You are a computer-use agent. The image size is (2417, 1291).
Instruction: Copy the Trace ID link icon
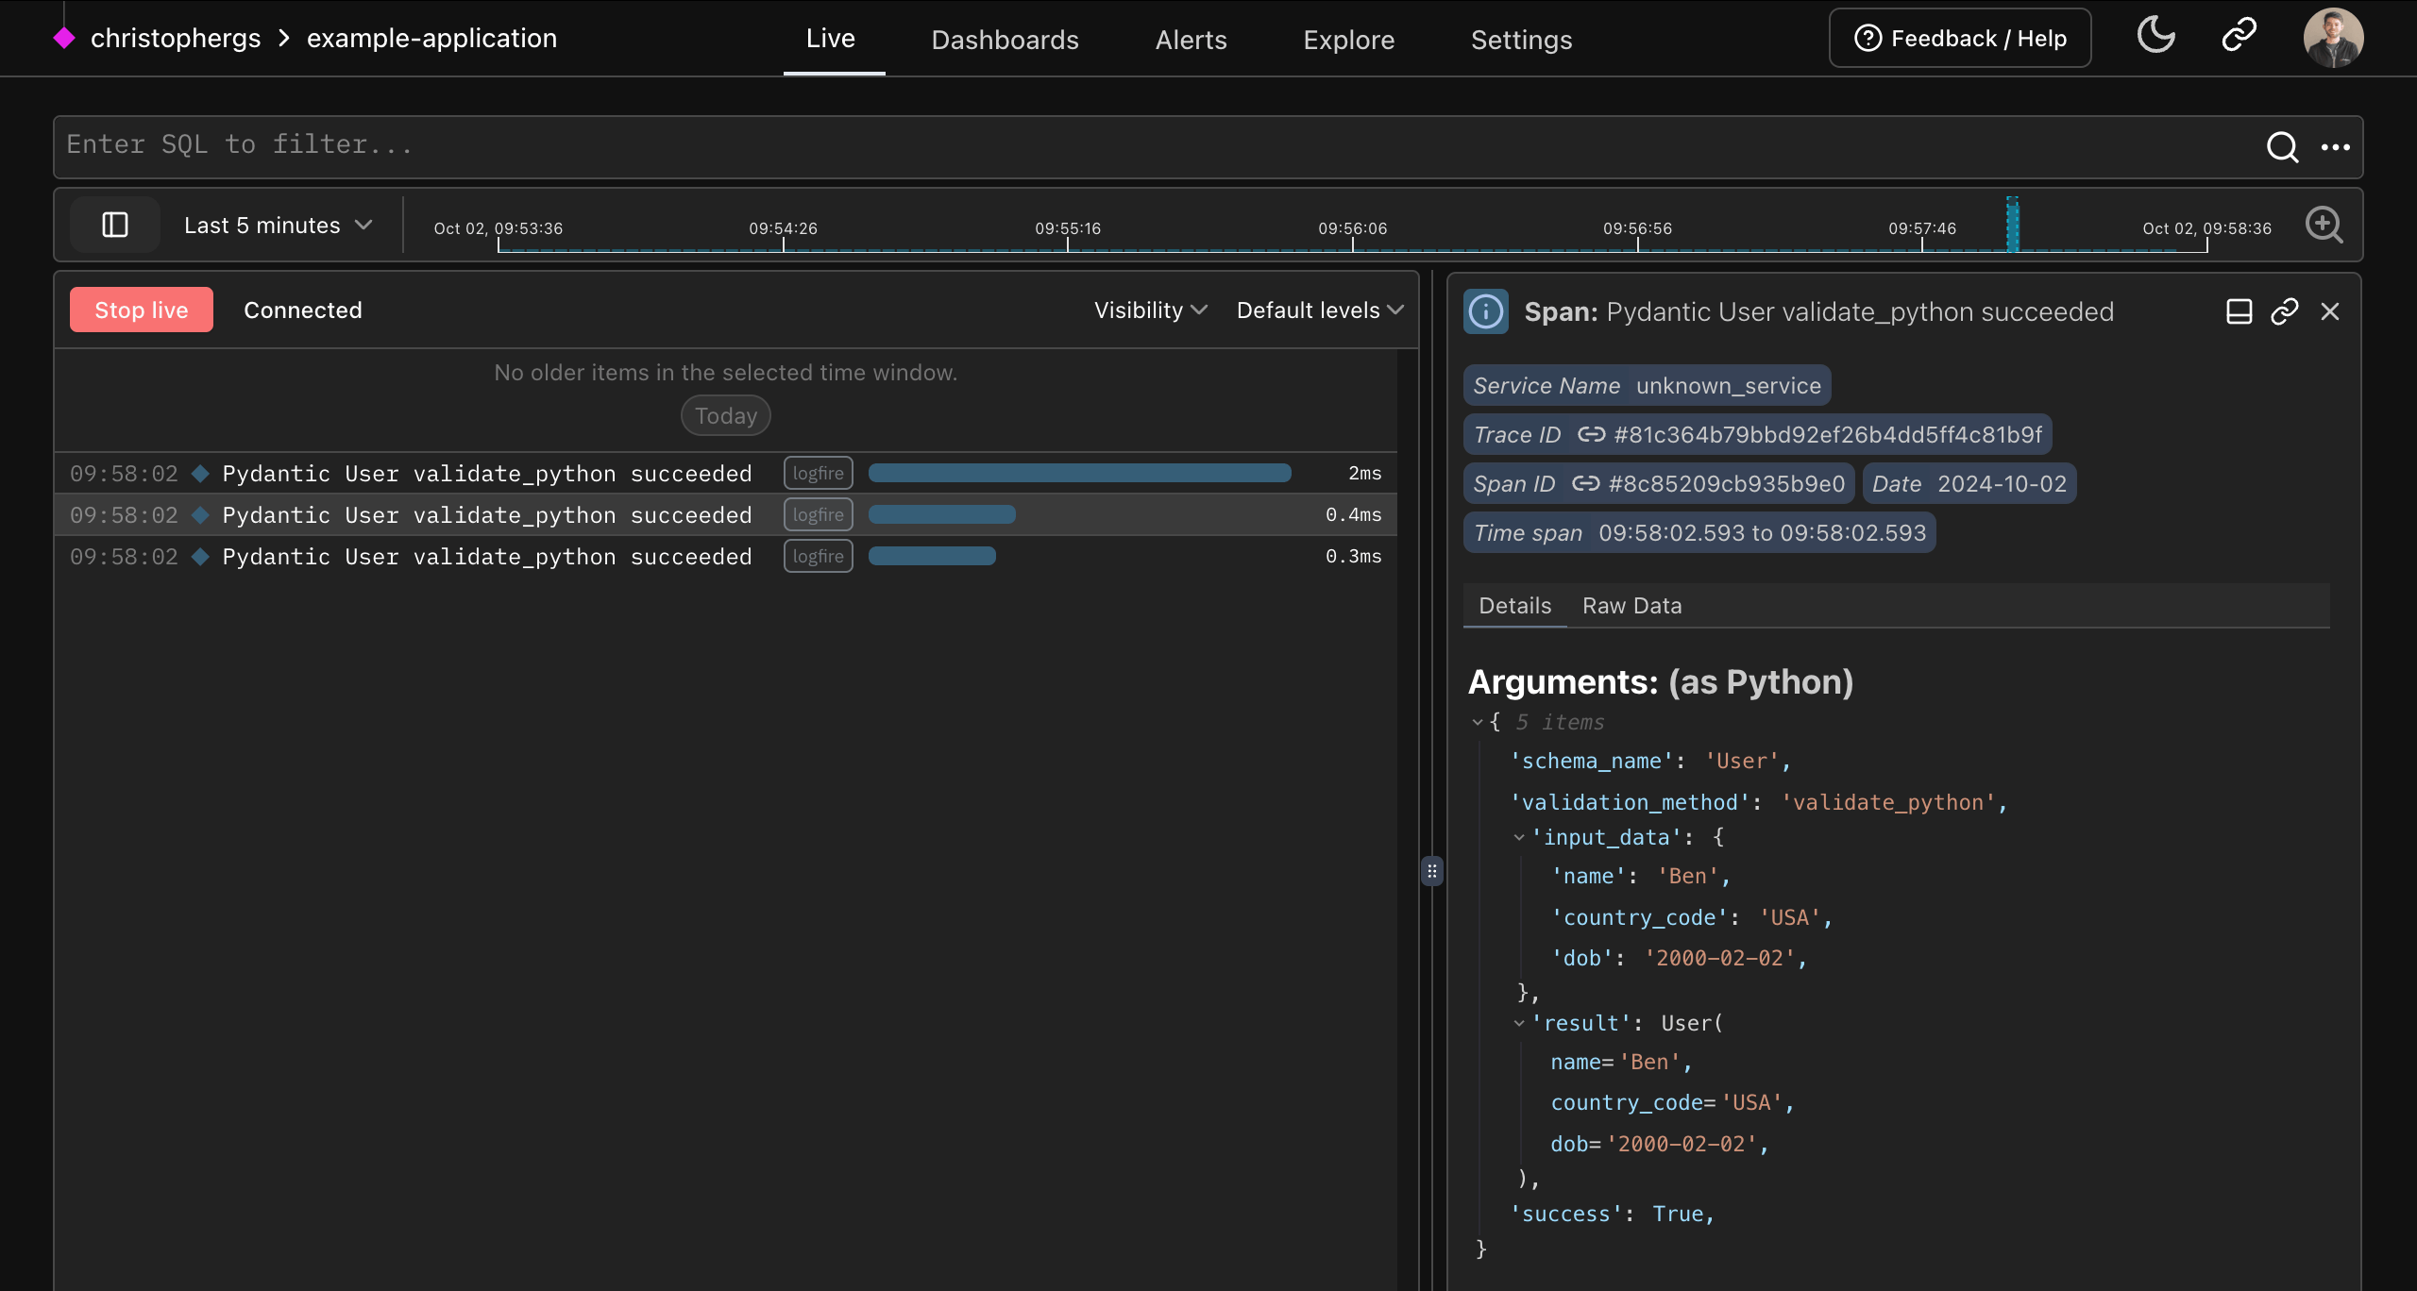click(1591, 434)
